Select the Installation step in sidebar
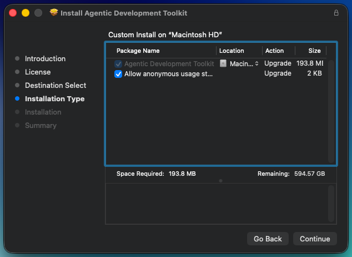The height and width of the screenshot is (257, 352). [x=43, y=112]
